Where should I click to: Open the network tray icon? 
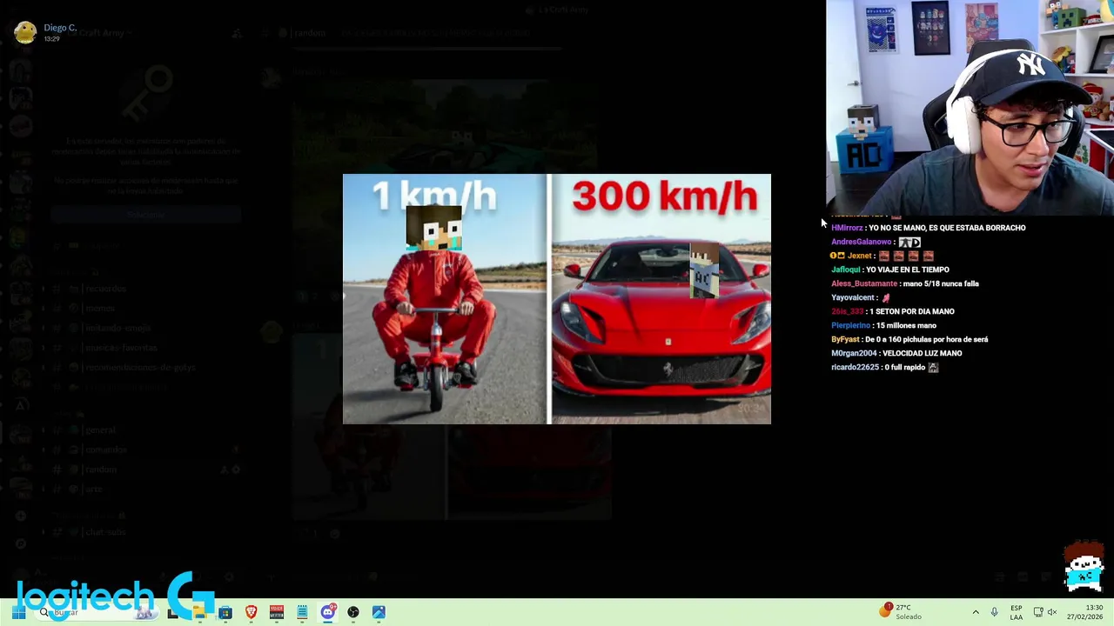point(1037,612)
